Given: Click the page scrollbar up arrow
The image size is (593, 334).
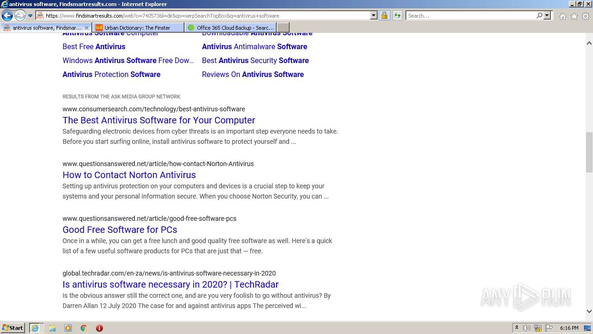Looking at the screenshot, I should [x=589, y=43].
